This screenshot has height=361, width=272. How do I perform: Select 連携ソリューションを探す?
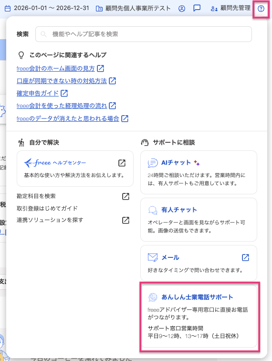(x=50, y=220)
